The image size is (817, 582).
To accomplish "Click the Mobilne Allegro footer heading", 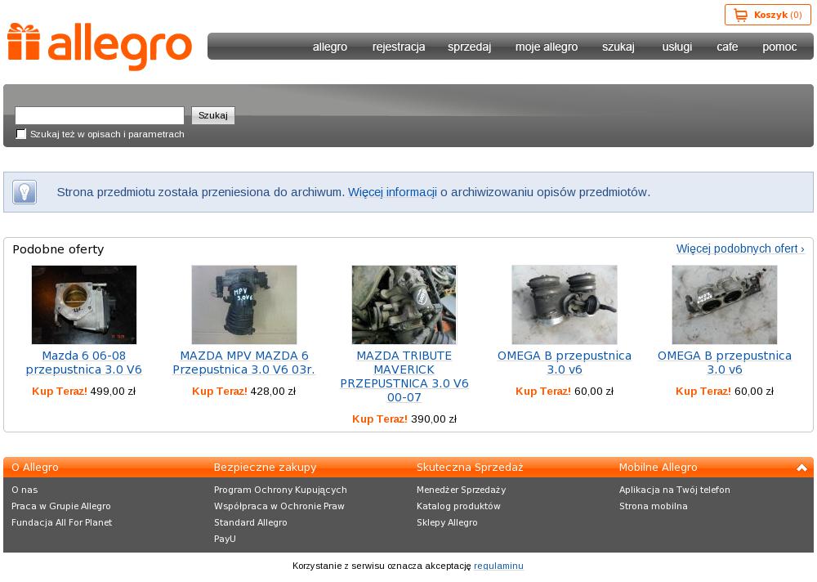I will coord(658,468).
